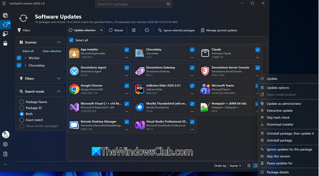This screenshot has width=319, height=176.
Task: Click the search magnifier icon
Action: click(x=168, y=4)
